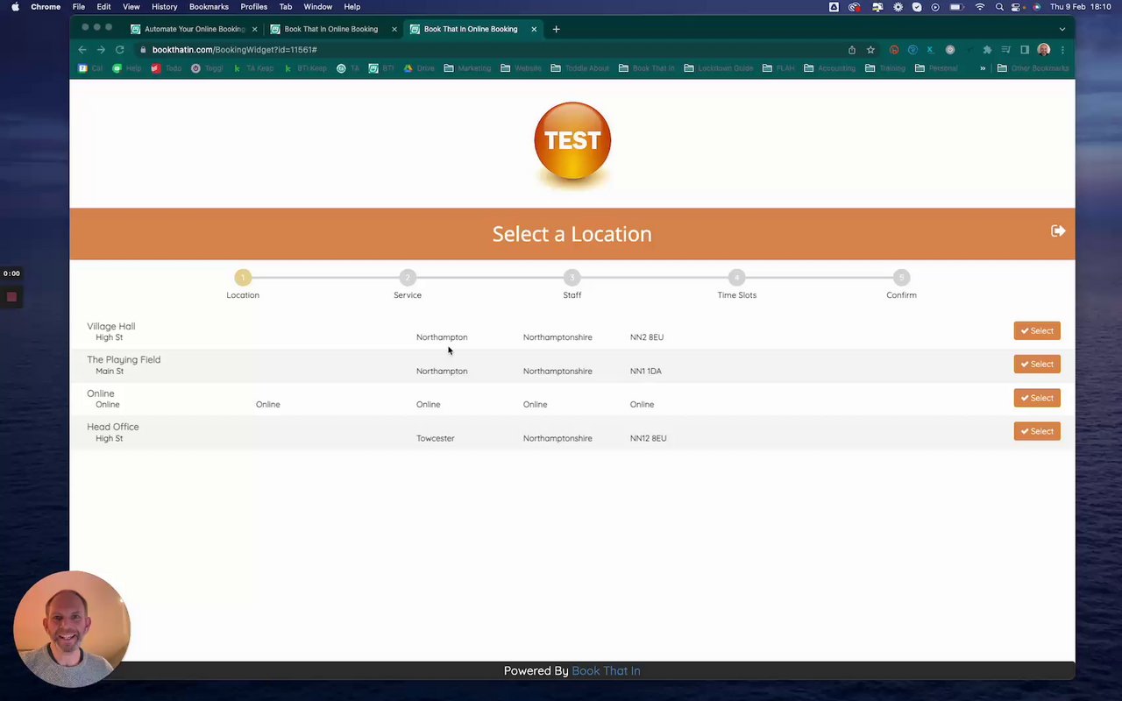
Task: Open the Chrome application menu
Action: (46, 7)
